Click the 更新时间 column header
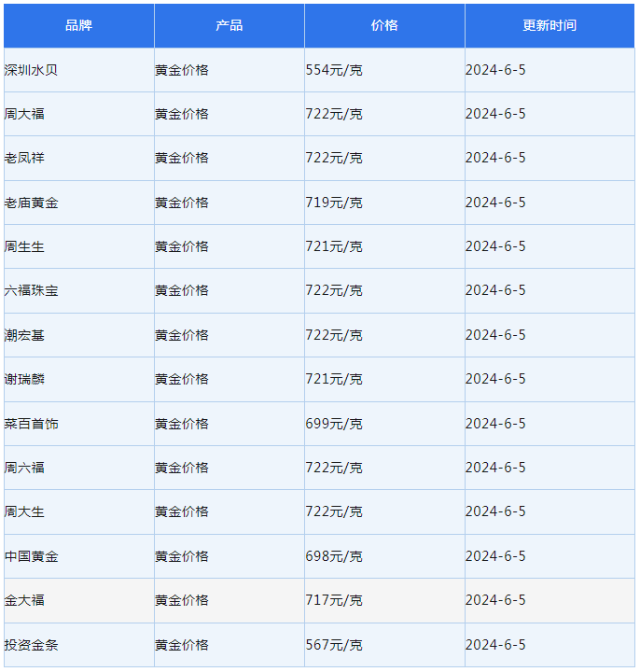This screenshot has width=640, height=672. pos(549,25)
